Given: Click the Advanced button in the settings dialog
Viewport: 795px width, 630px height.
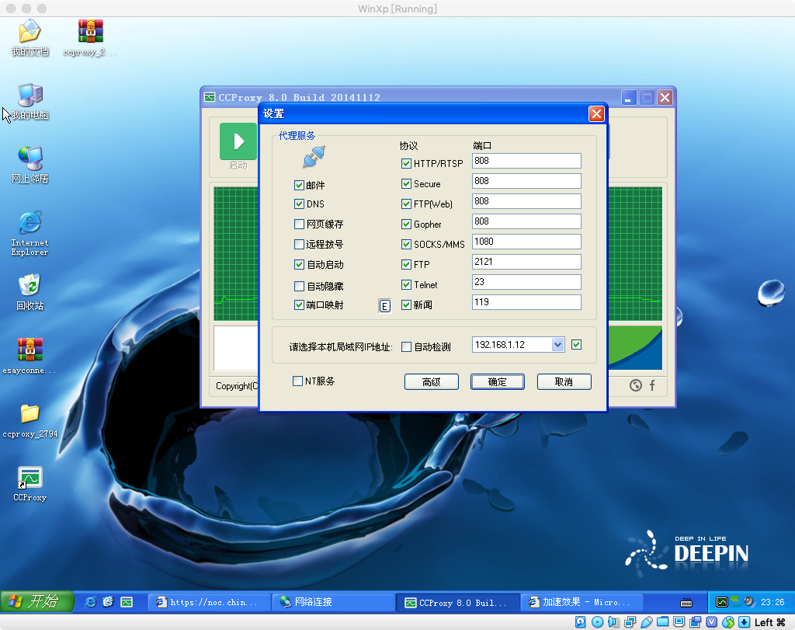Looking at the screenshot, I should 431,382.
